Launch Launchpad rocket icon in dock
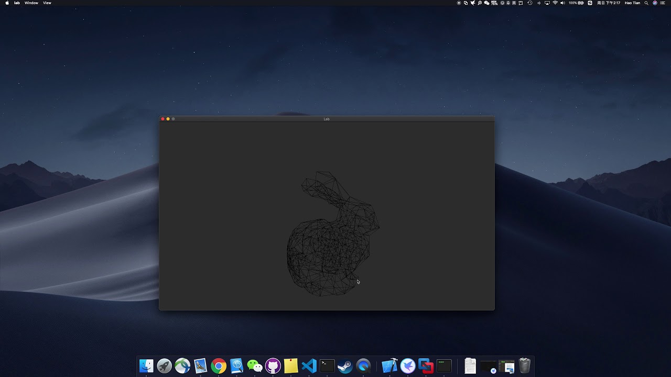This screenshot has height=377, width=671. click(164, 365)
